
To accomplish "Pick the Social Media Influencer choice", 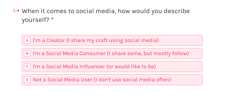I will (x=112, y=67).
